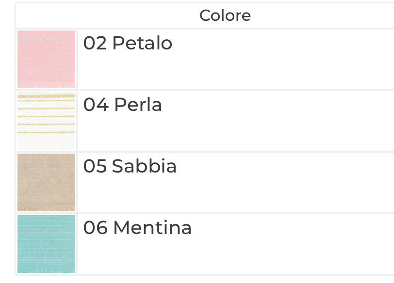Click the word "Petalo"
Image resolution: width=394 pixels, height=283 pixels.
142,43
